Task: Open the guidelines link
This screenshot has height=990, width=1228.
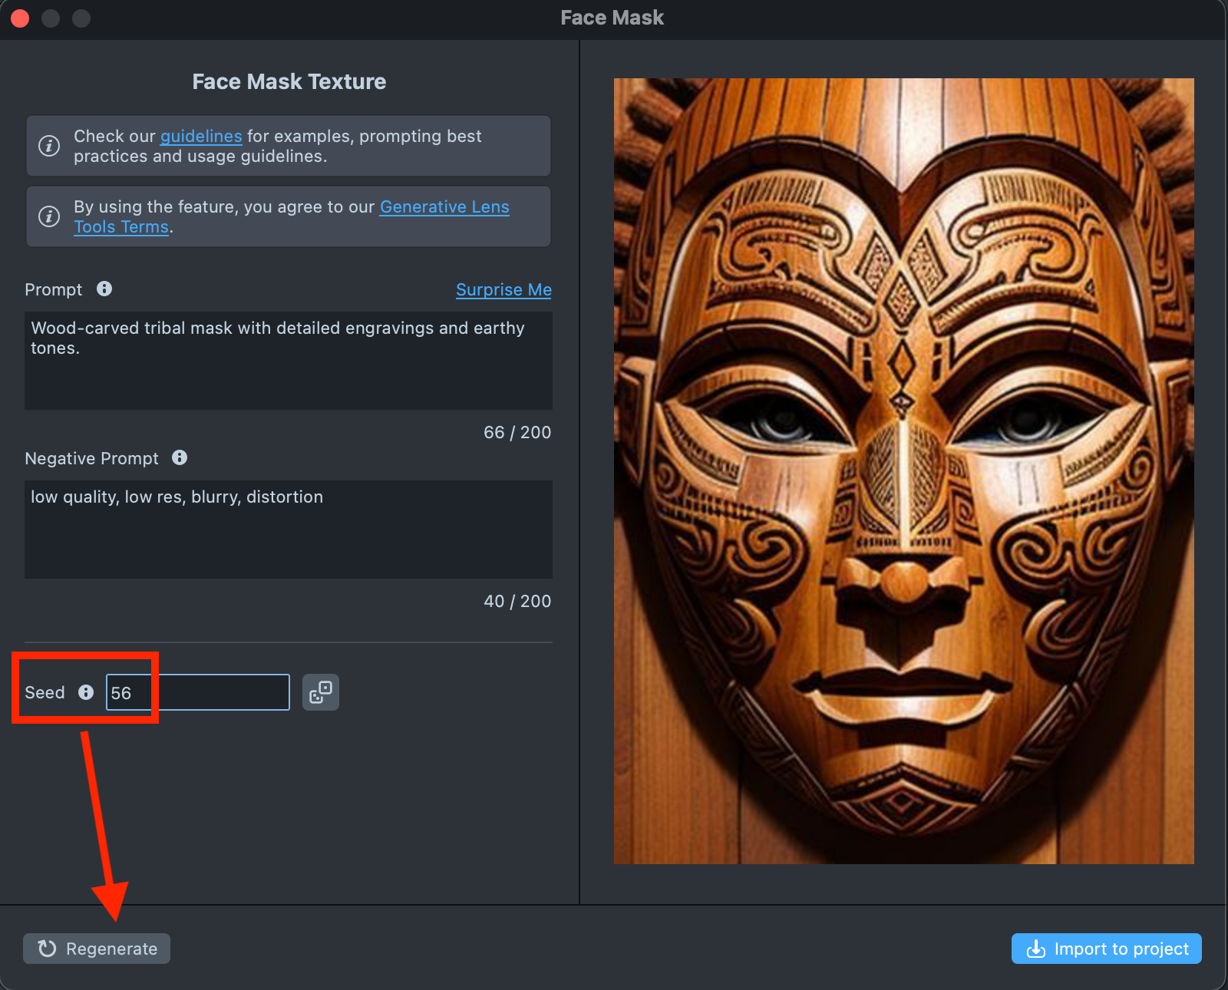Action: (201, 136)
